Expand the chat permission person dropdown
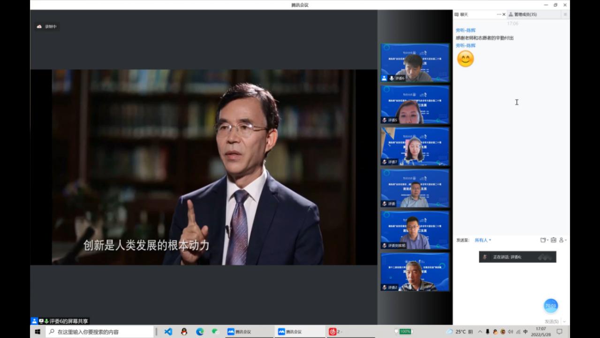Image resolution: width=600 pixels, height=338 pixels. (x=562, y=240)
